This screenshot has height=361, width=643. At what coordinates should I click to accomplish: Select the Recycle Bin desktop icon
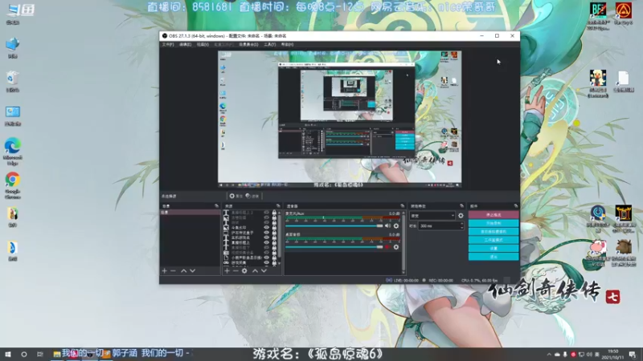(x=13, y=82)
